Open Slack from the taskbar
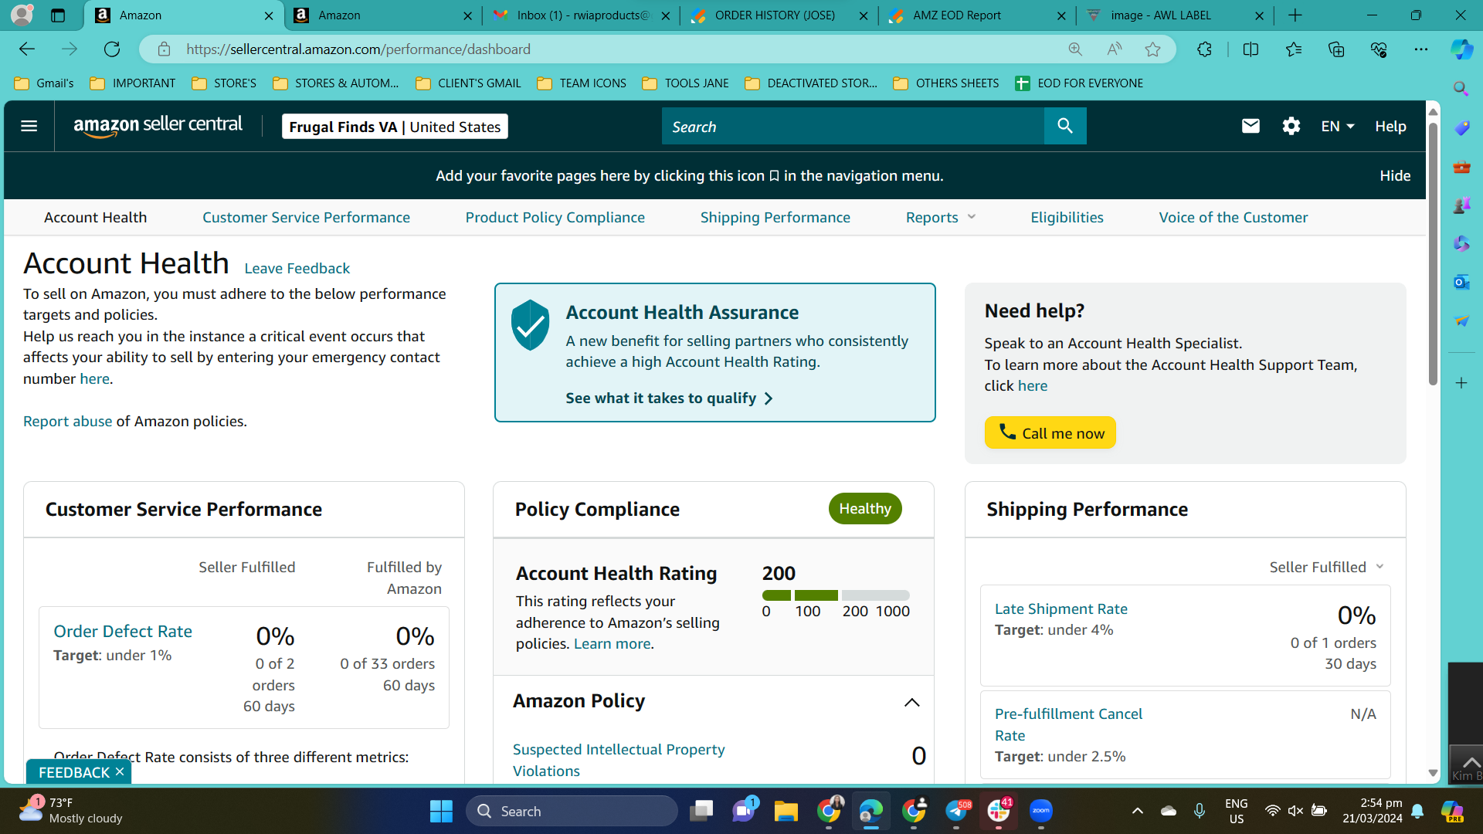The height and width of the screenshot is (834, 1483). pos(999,811)
